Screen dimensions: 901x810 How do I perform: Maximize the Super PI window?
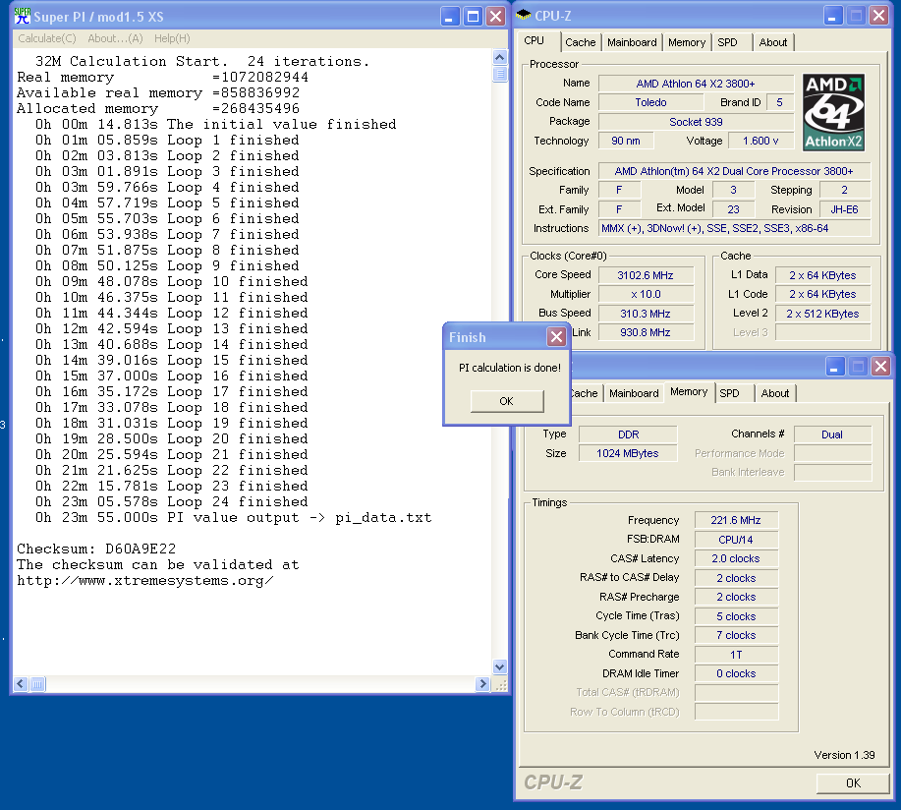tap(473, 16)
